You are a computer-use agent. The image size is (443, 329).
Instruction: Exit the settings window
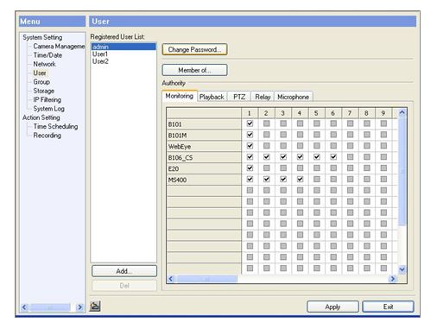click(388, 307)
